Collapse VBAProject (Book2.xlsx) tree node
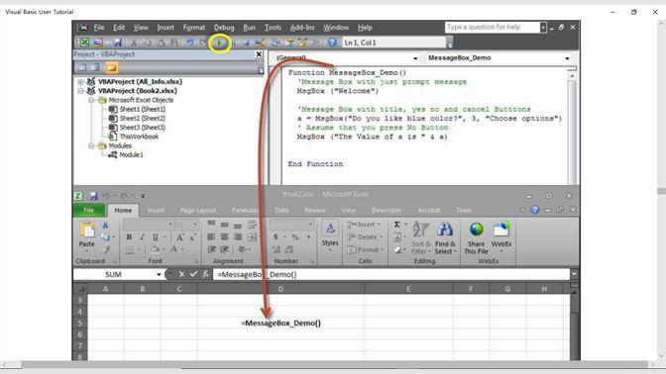This screenshot has height=374, width=666. pos(80,91)
